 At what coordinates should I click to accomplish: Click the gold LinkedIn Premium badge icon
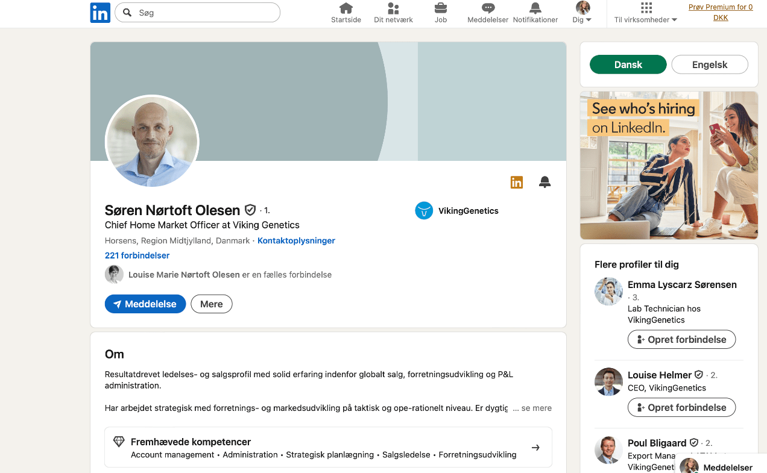pos(517,182)
